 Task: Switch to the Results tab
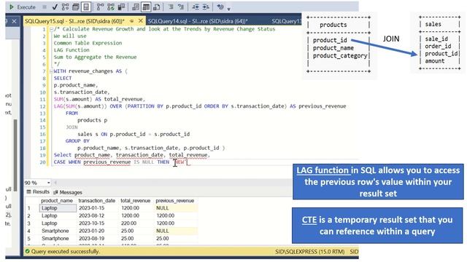(x=38, y=192)
